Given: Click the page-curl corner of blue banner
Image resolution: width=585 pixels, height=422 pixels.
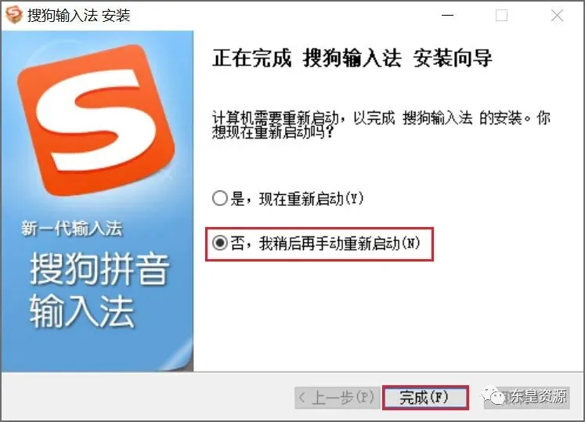Looking at the screenshot, I should point(180,355).
